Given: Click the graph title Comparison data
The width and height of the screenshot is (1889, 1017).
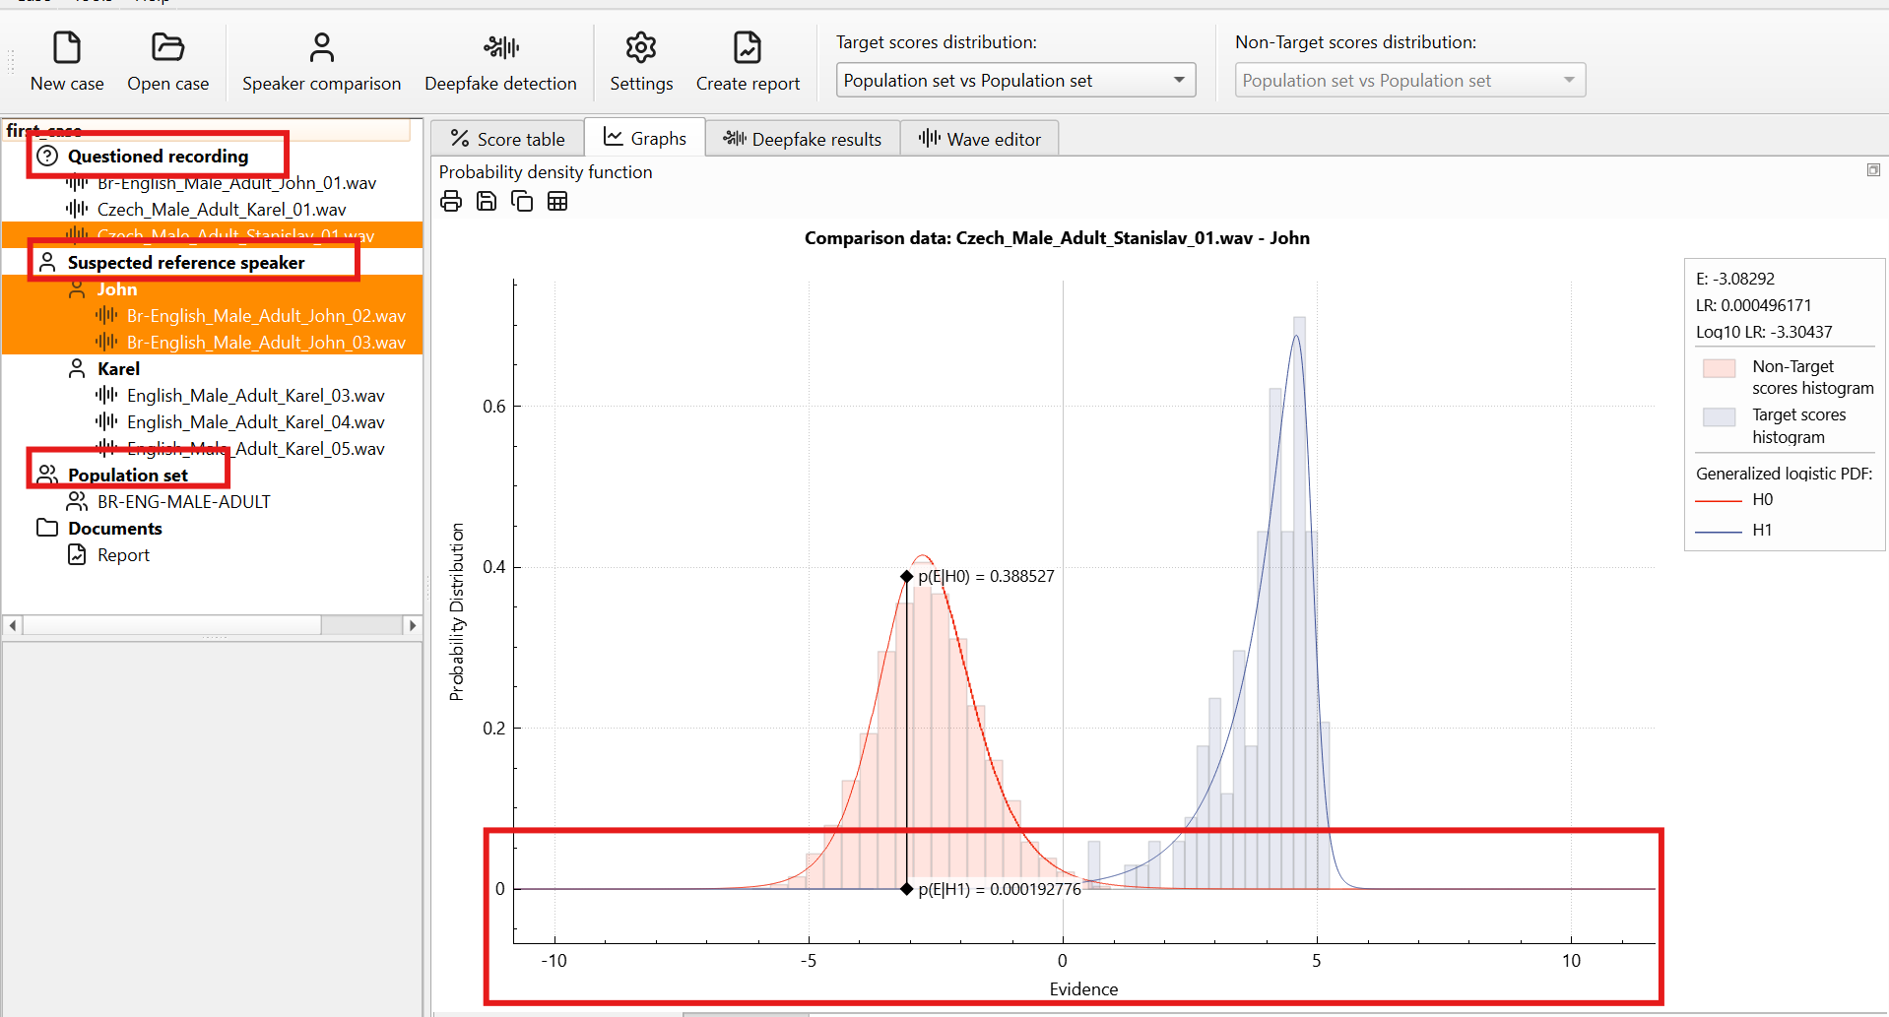Looking at the screenshot, I should 1057,238.
